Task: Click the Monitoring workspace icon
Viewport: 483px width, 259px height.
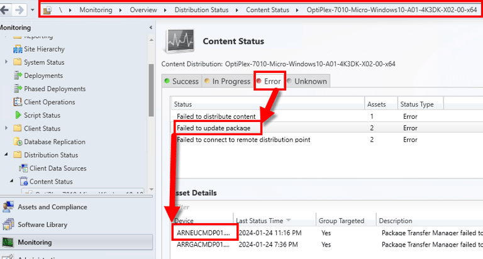Action: (x=8, y=243)
